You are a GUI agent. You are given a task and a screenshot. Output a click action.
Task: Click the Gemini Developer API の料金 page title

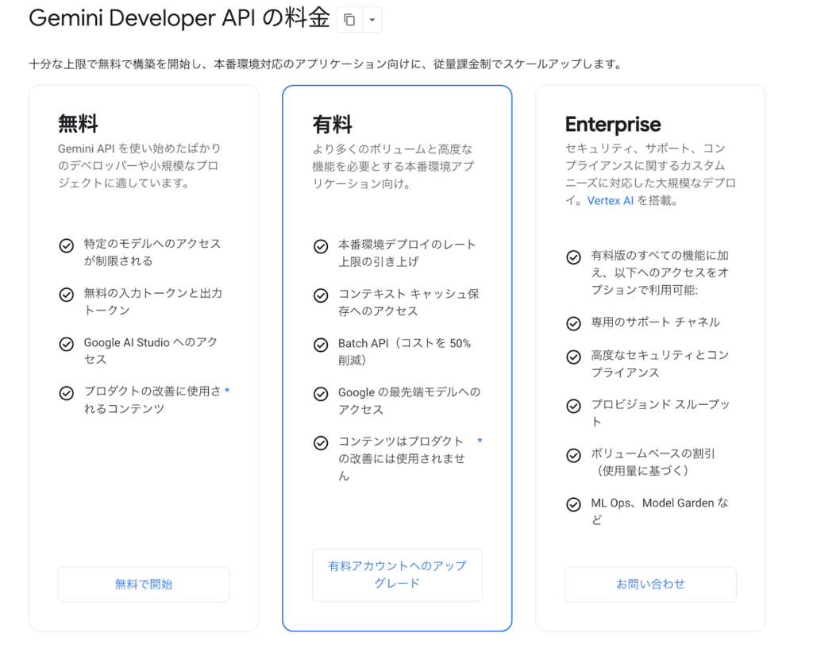[179, 19]
